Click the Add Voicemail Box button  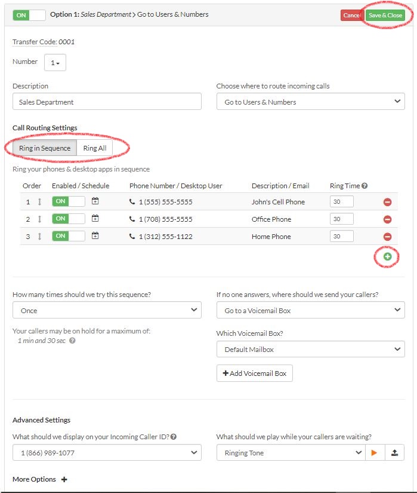click(x=254, y=373)
